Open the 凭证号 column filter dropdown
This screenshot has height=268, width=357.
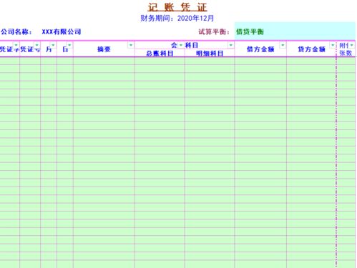pos(36,45)
